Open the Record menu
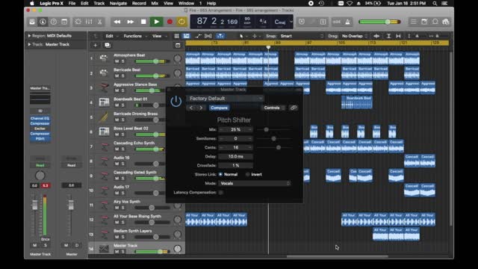478x269 pixels. (139, 3)
